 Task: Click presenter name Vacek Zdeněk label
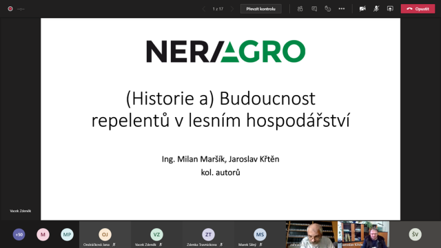[x=20, y=211]
